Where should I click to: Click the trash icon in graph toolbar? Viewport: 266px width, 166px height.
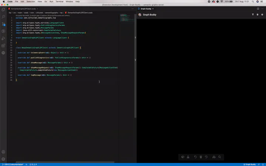201,157
